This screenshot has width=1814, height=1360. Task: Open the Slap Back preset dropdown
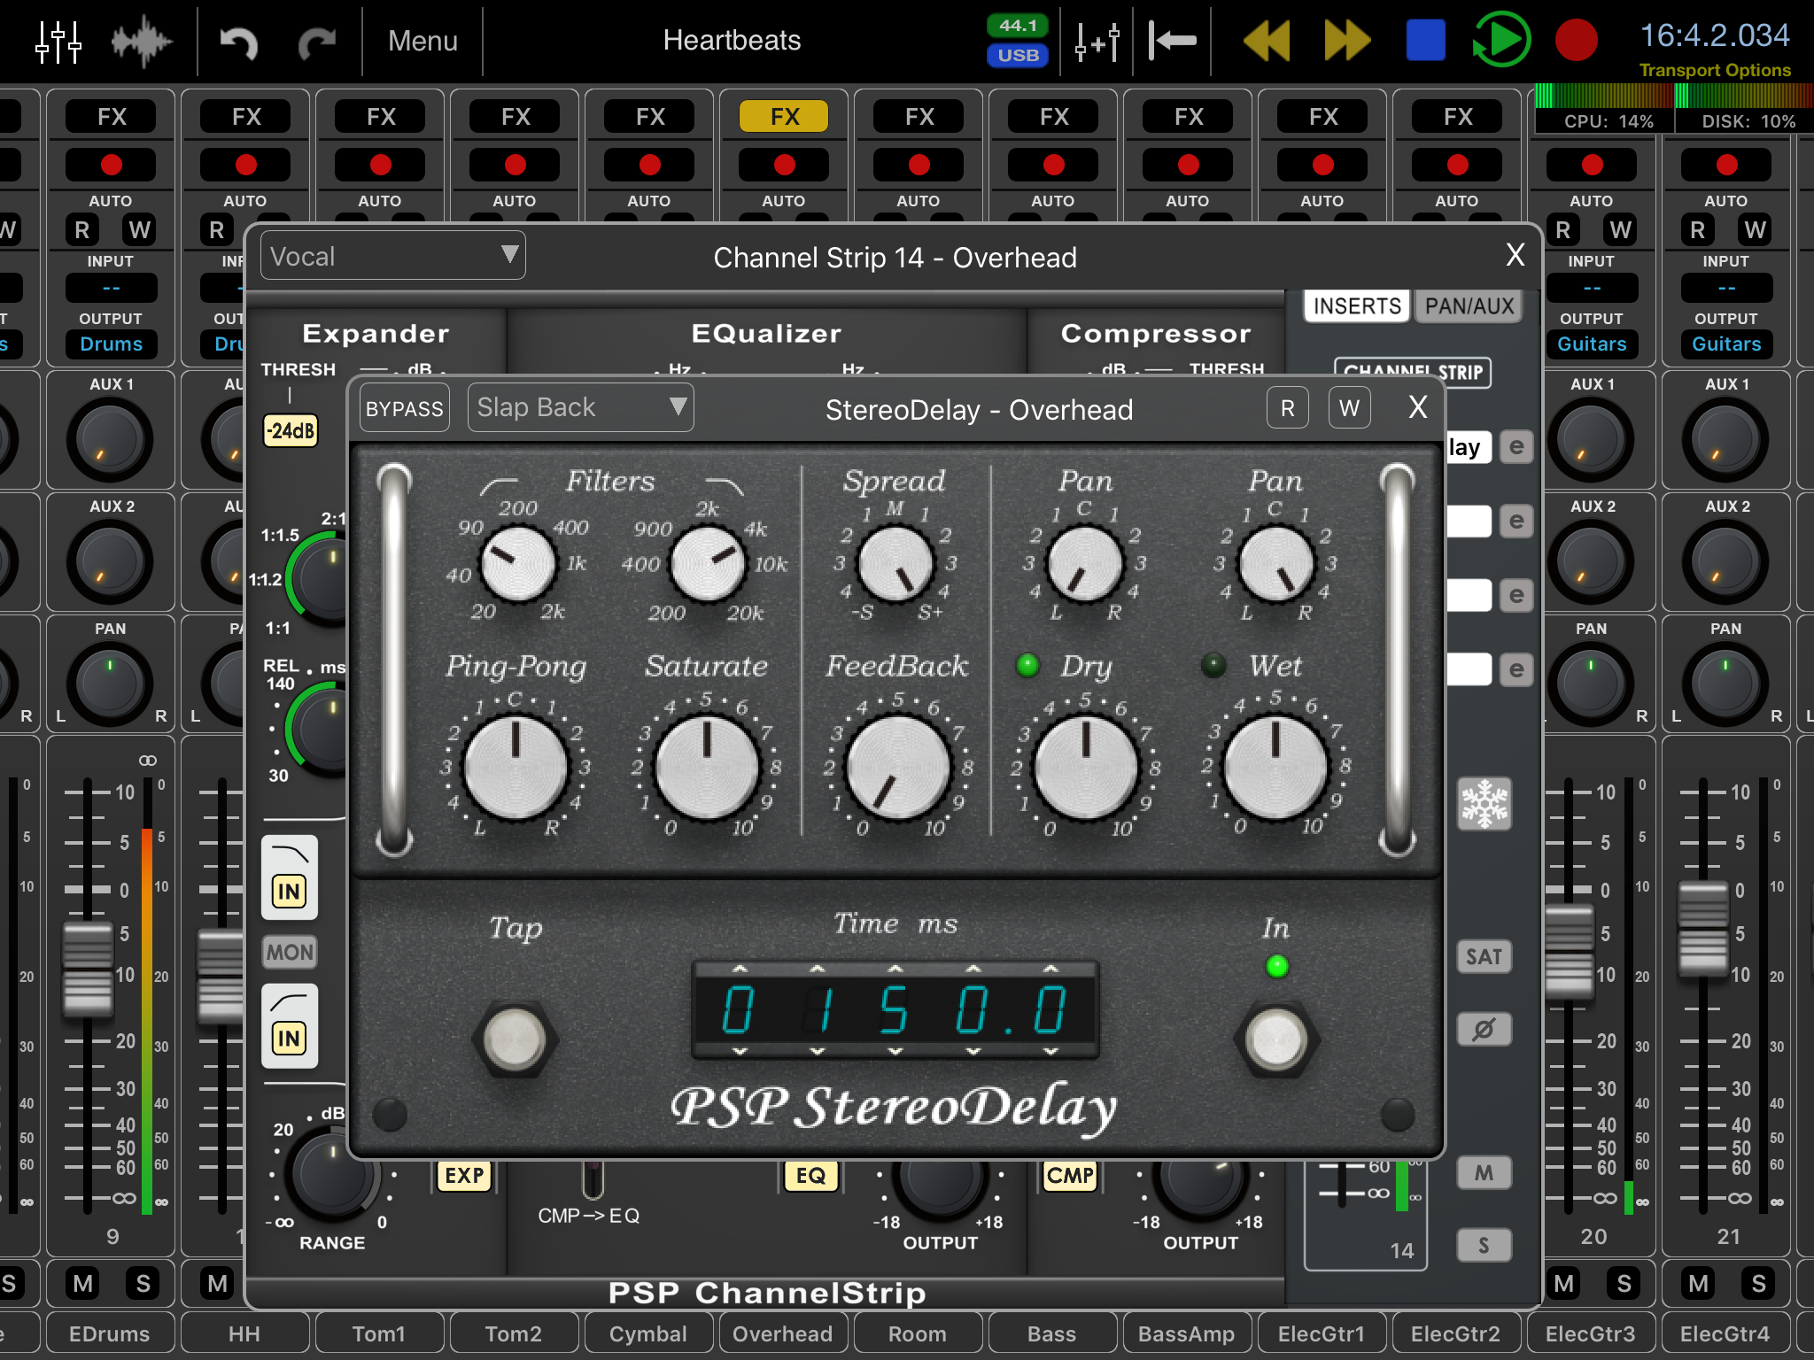[580, 407]
